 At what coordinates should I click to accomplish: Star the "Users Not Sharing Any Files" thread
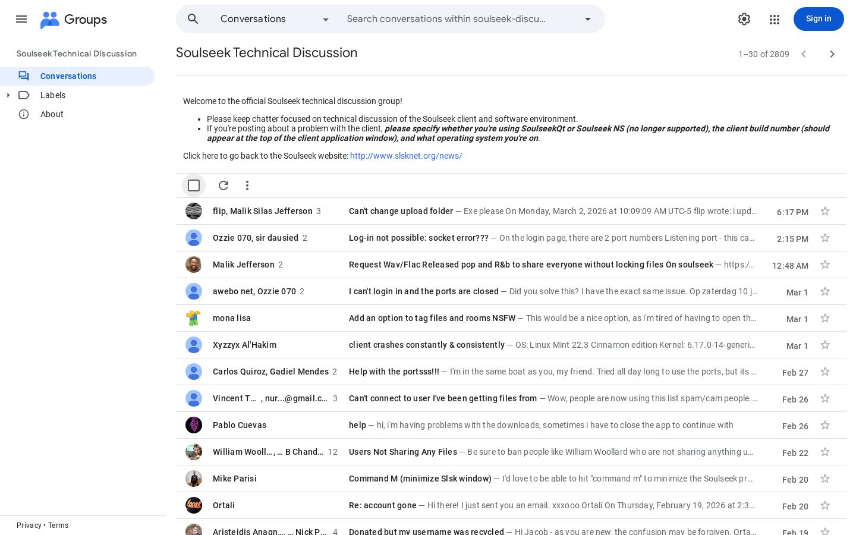point(825,452)
